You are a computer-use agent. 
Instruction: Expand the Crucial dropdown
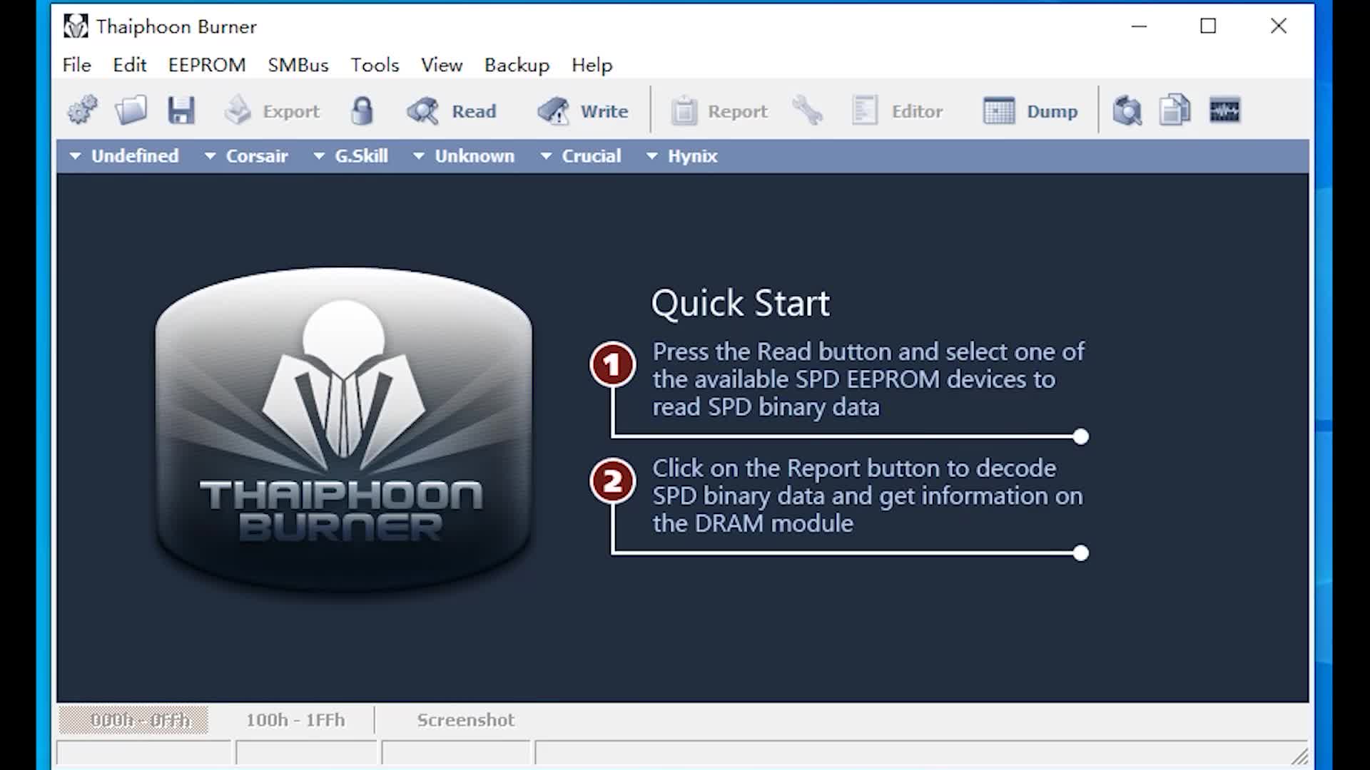click(581, 156)
